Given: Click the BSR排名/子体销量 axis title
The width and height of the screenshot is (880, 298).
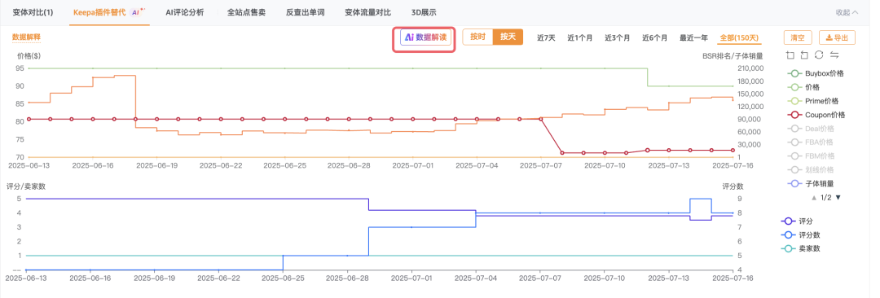Looking at the screenshot, I should pos(733,56).
